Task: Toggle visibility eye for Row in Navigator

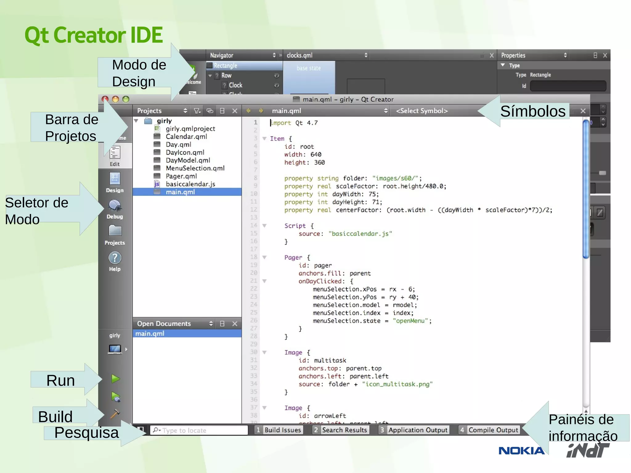Action: click(277, 75)
